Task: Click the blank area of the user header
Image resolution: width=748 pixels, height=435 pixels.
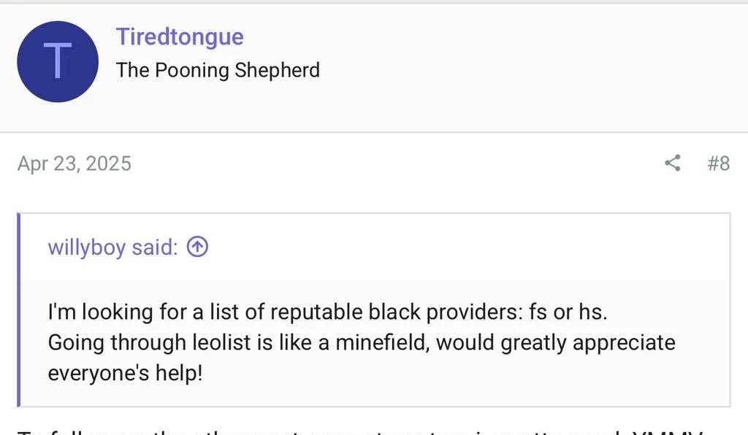Action: (x=524, y=66)
